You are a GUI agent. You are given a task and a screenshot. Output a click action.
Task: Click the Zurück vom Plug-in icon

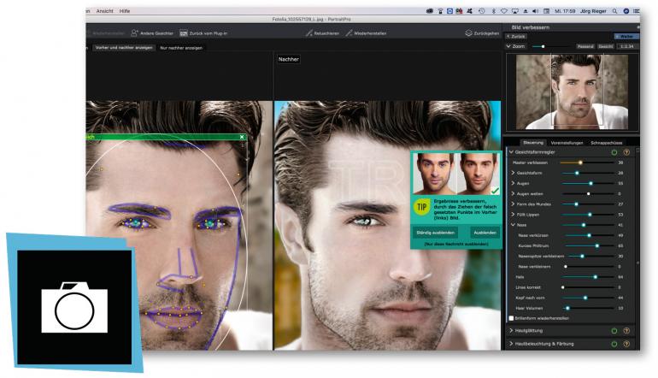click(x=184, y=32)
